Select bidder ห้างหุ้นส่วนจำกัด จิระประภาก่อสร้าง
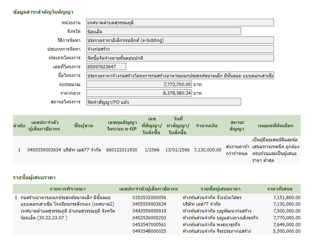The height and width of the screenshot is (241, 317). (x=217, y=231)
